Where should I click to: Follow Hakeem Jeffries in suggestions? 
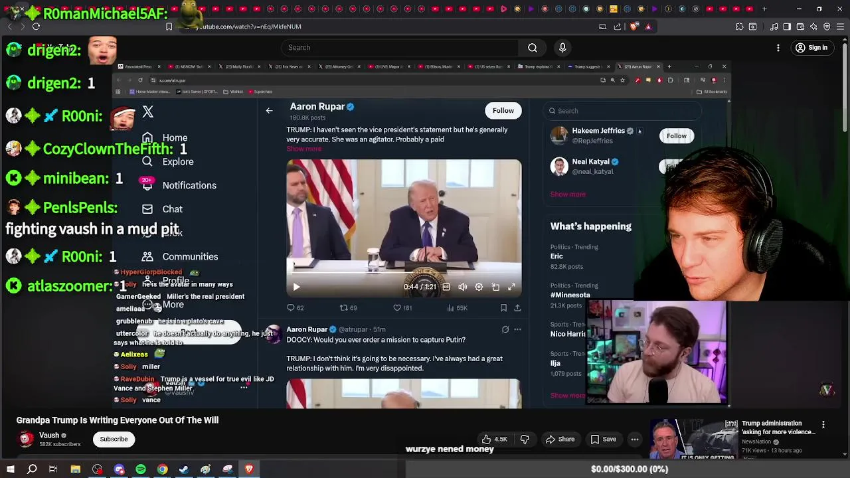[676, 136]
